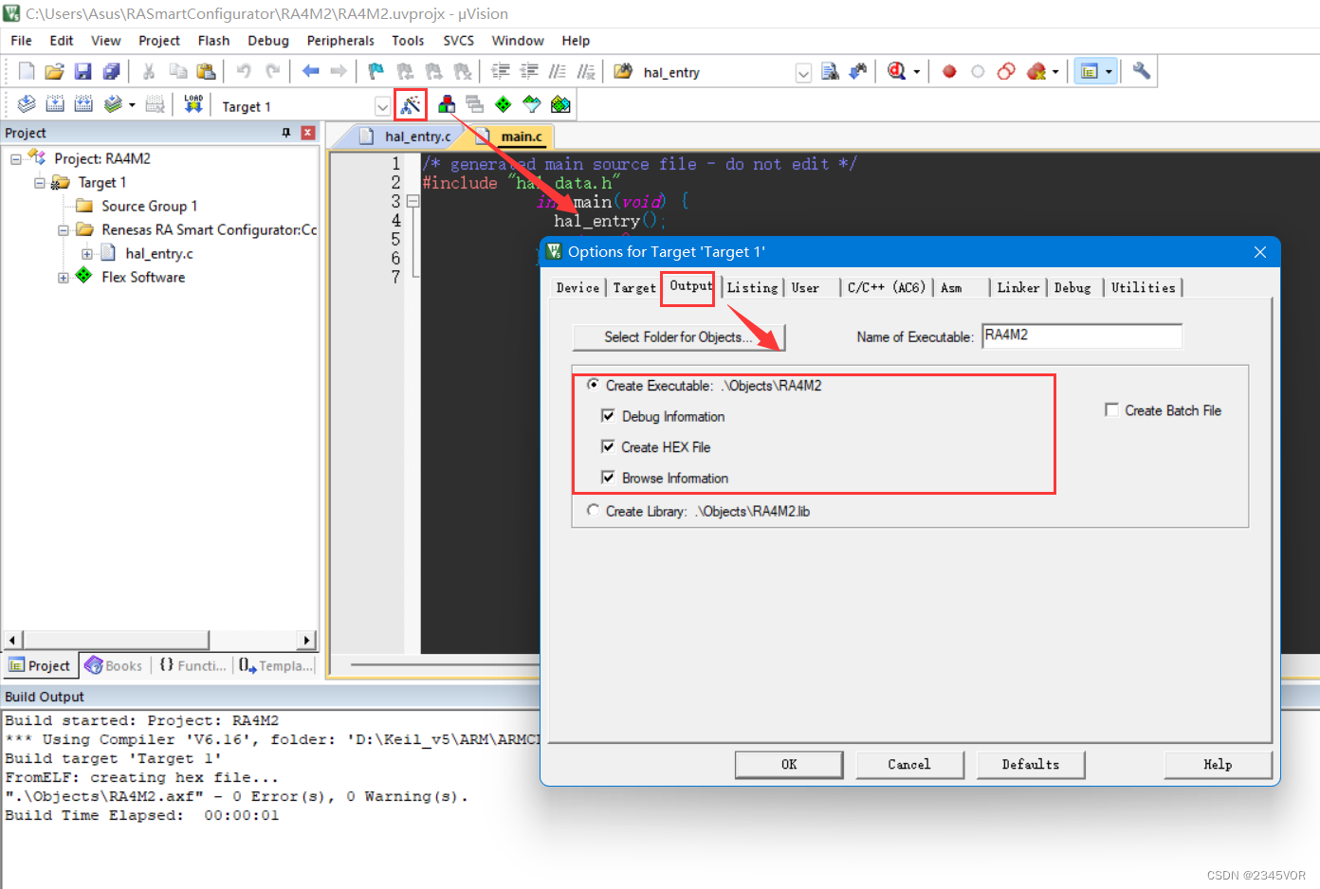
Task: Cut selection with the scissors icon
Action: pyautogui.click(x=149, y=71)
